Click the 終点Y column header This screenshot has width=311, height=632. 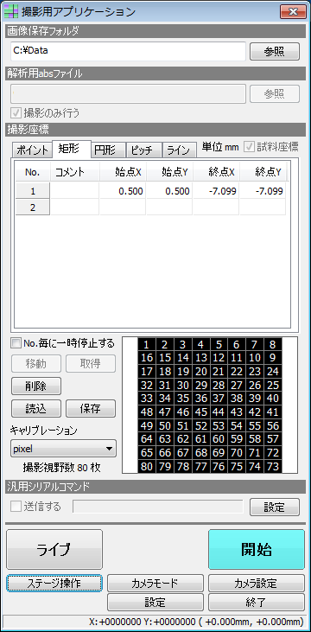pos(263,173)
